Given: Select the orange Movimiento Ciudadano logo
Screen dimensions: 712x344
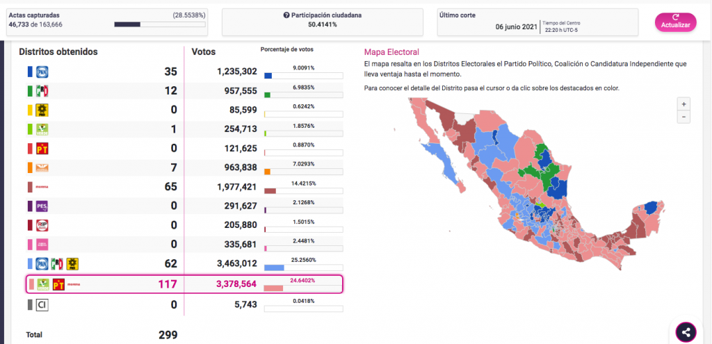Looking at the screenshot, I should [x=41, y=167].
